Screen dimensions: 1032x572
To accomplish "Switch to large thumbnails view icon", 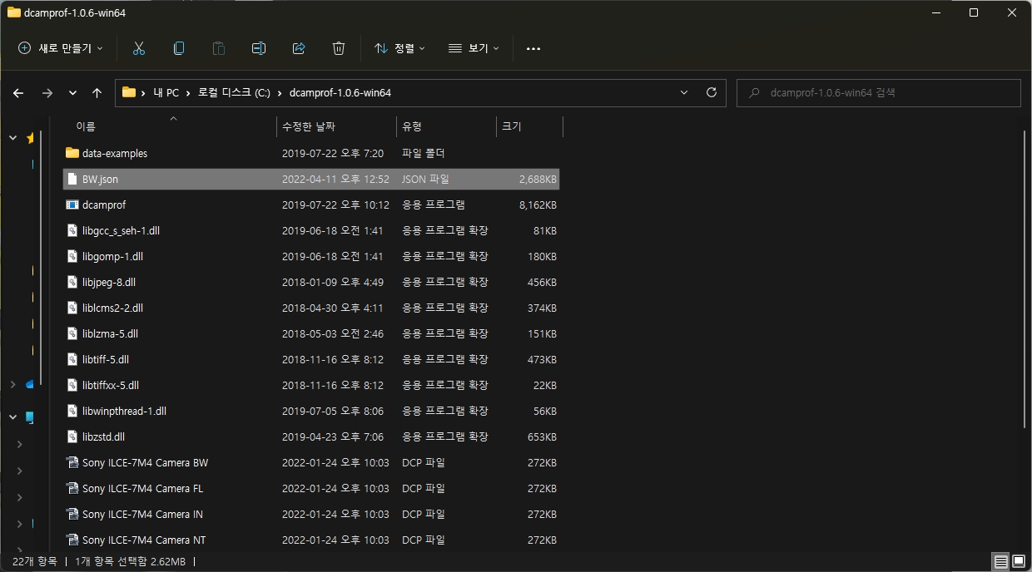I will pyautogui.click(x=1019, y=561).
